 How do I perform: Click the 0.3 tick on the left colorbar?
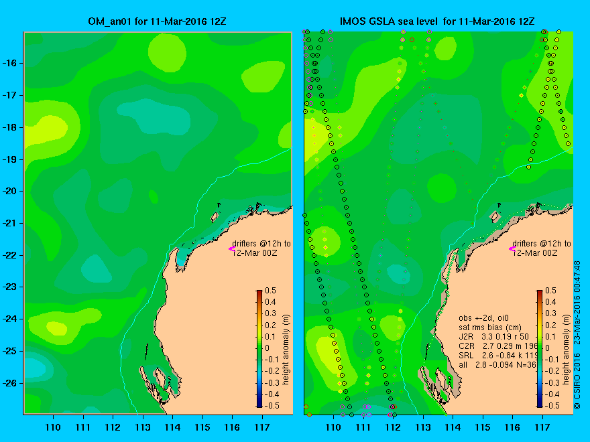(x=271, y=313)
